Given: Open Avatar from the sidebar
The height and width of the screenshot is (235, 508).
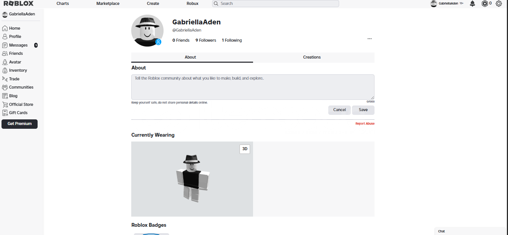Looking at the screenshot, I should [x=15, y=62].
